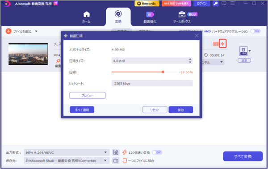This screenshot has height=169, width=268.
Task: Click the すべて変換 convert all button
Action: 243,156
